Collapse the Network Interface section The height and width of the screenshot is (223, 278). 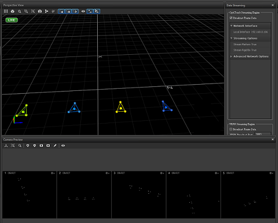231,25
